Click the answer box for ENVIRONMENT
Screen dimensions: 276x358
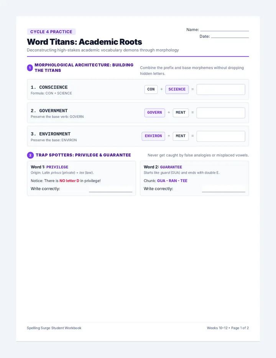click(x=221, y=136)
